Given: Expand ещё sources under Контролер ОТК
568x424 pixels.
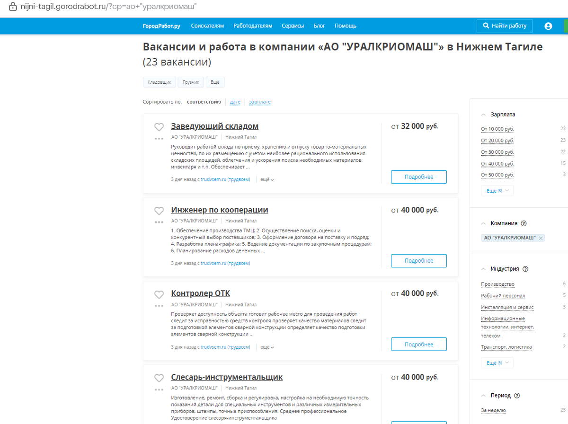Looking at the screenshot, I should click(x=267, y=347).
